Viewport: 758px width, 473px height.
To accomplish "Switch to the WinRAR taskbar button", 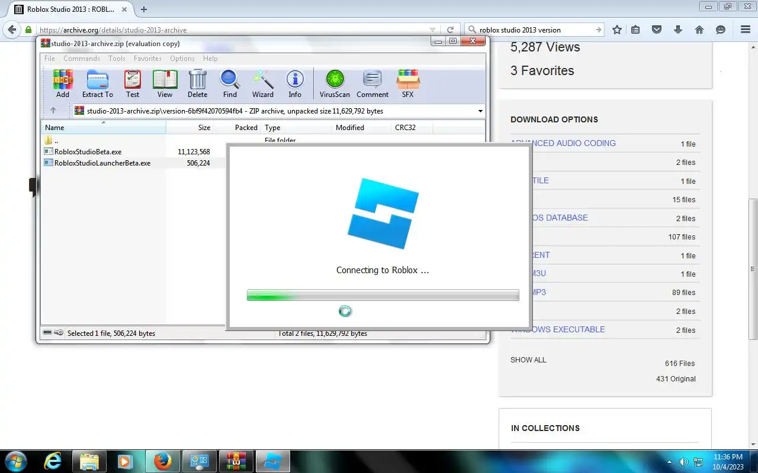I will tap(236, 461).
